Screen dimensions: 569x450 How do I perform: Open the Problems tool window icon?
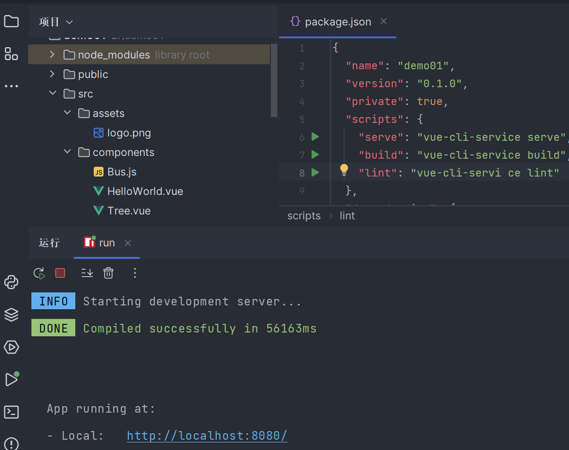point(11,444)
